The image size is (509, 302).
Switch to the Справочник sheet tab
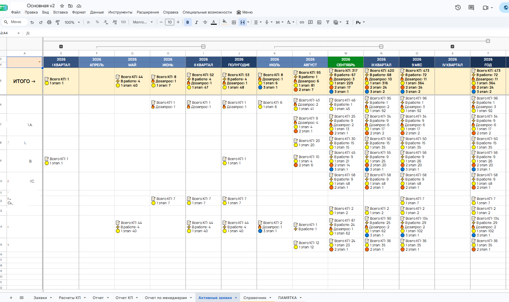pos(255,298)
